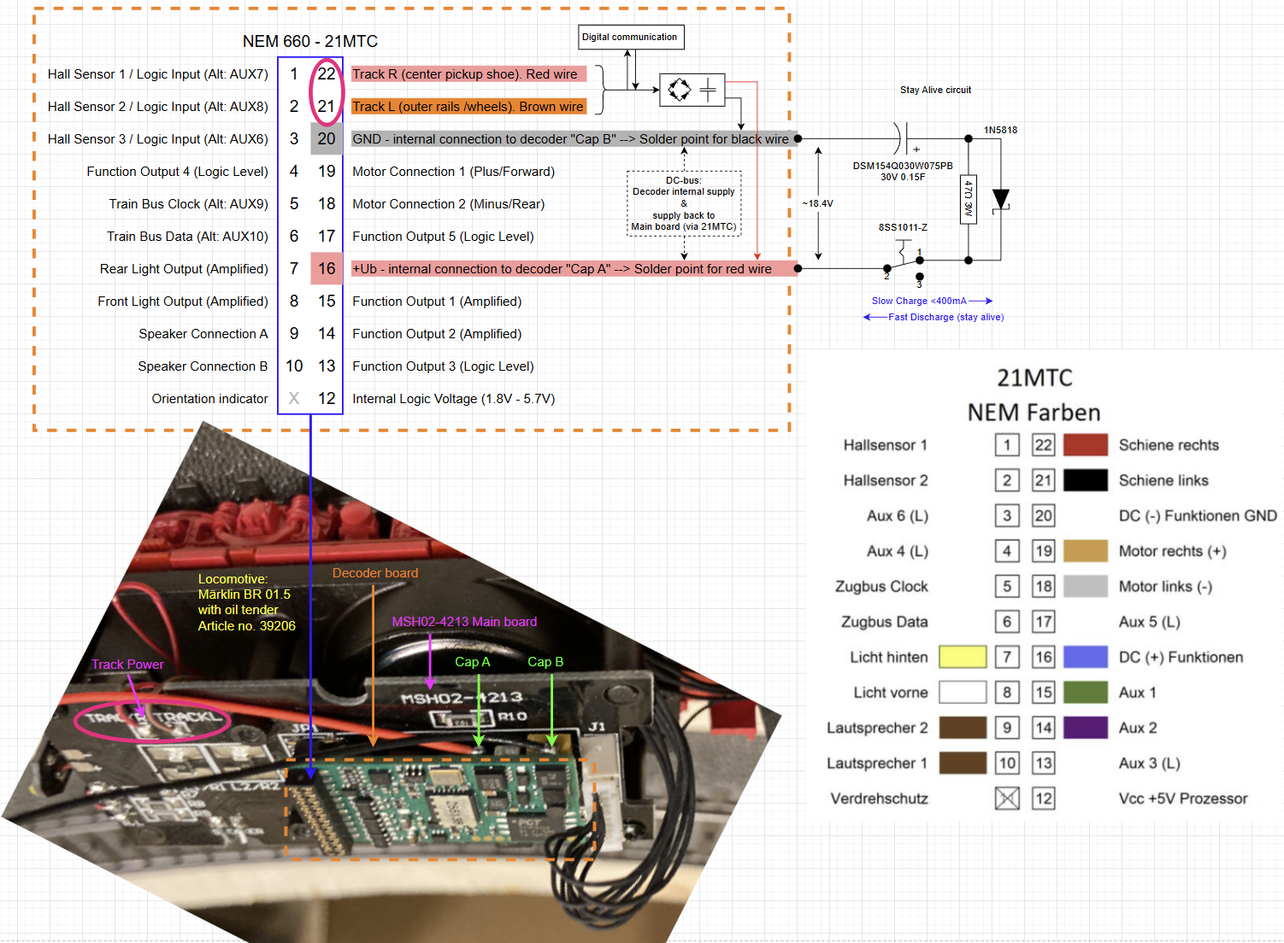
Task: Click the magenta ellipse around Track Power pads
Action: click(x=152, y=719)
